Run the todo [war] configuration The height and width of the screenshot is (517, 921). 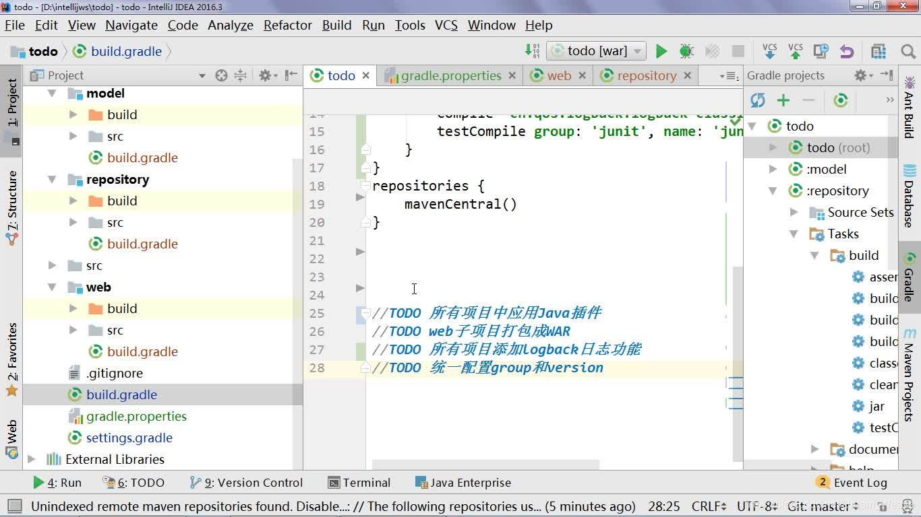pyautogui.click(x=661, y=51)
